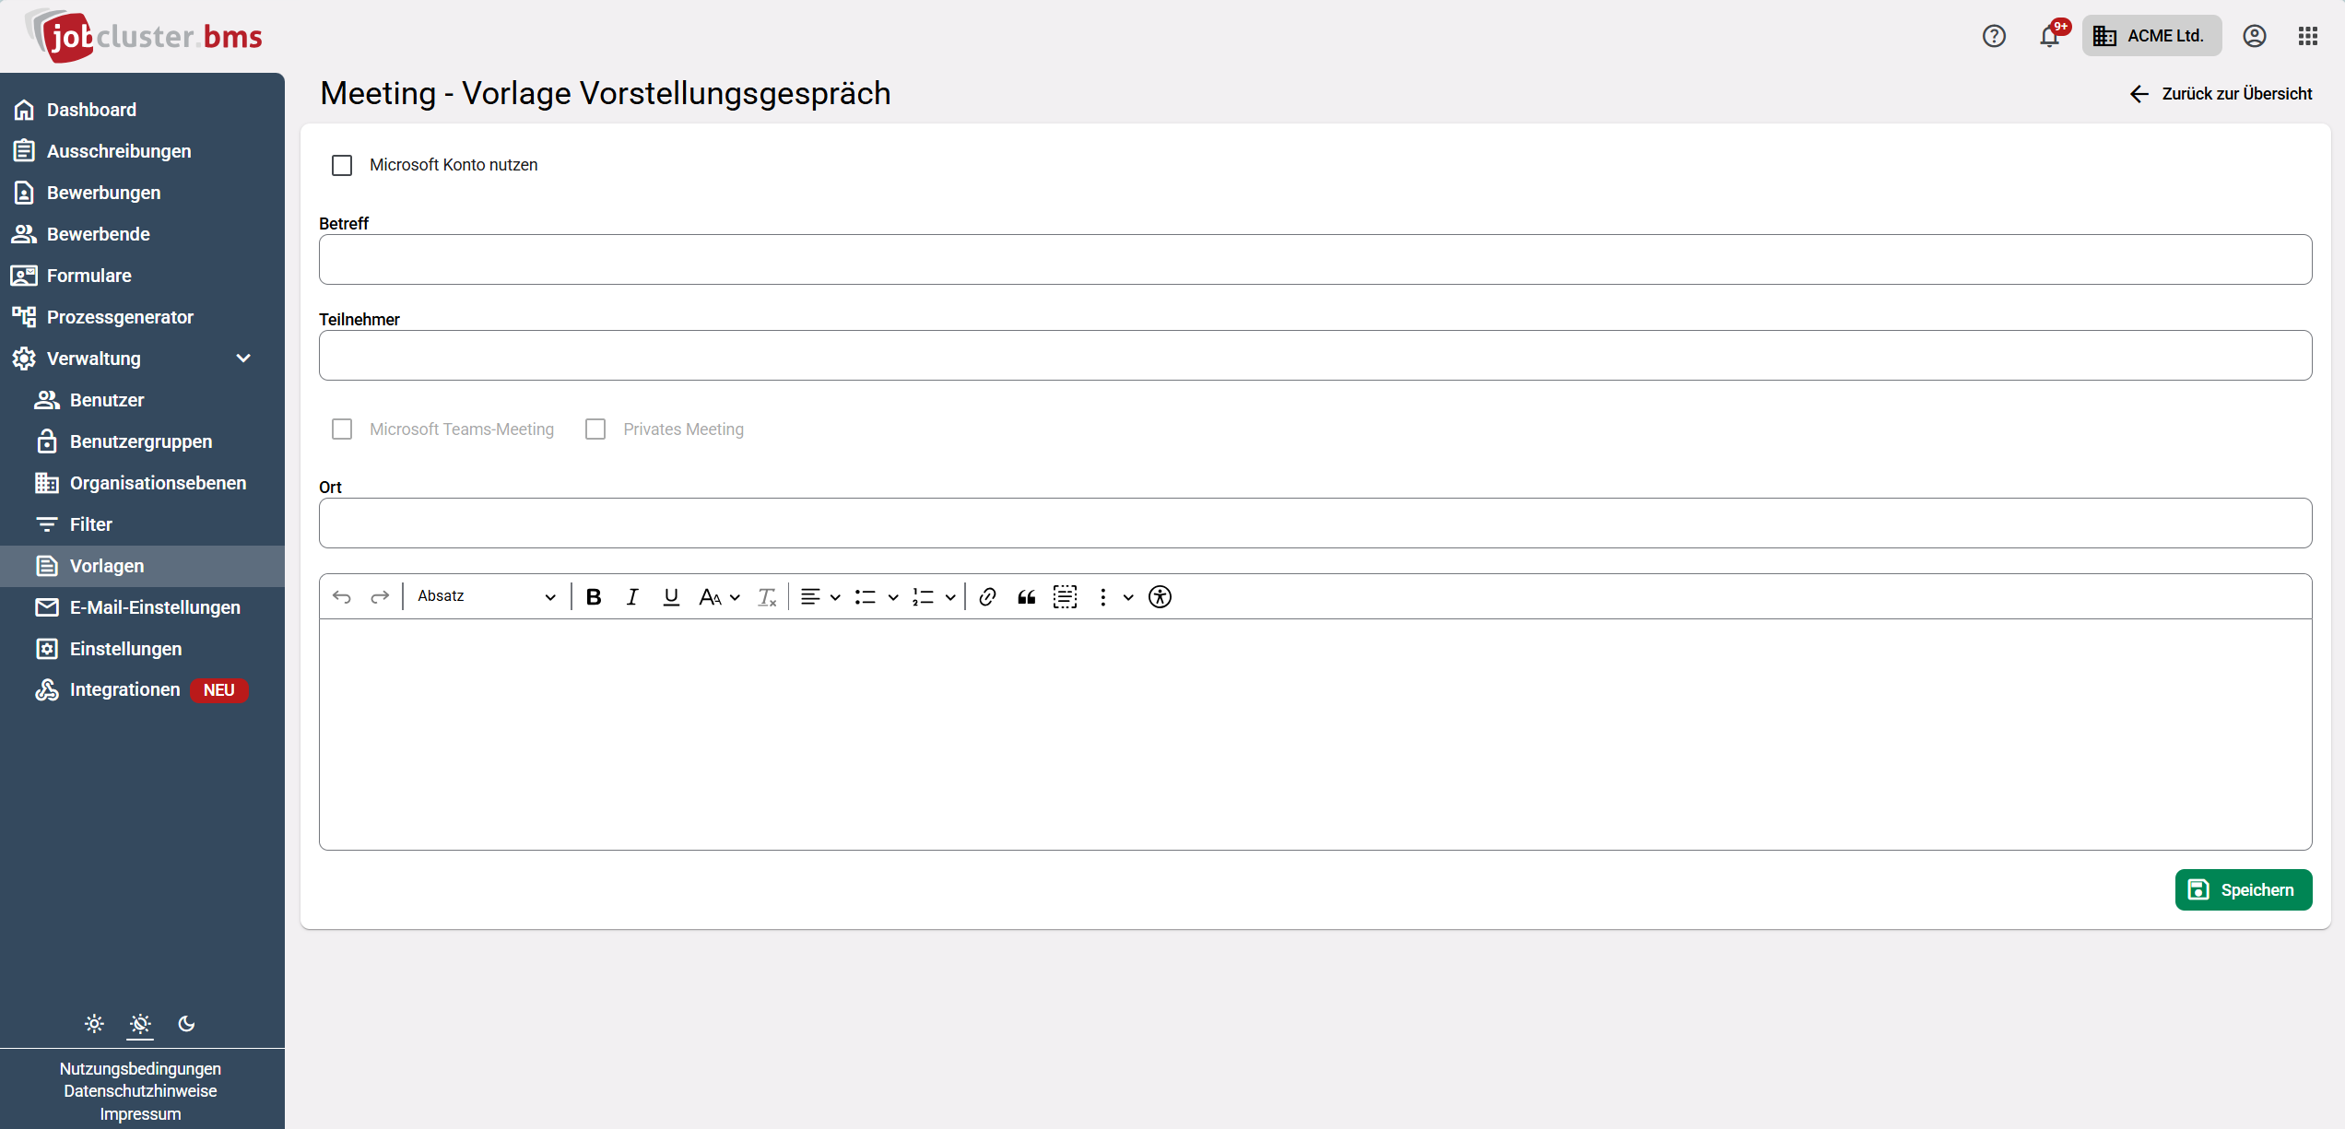Apply italic formatting in editor toolbar
2345x1129 pixels.
pos(632,597)
